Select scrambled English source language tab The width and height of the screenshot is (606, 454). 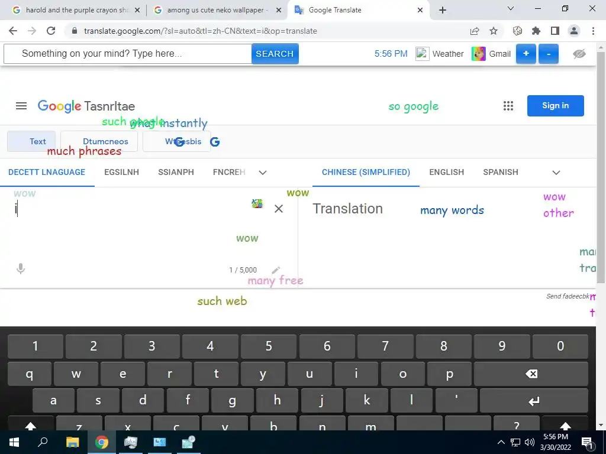click(121, 172)
